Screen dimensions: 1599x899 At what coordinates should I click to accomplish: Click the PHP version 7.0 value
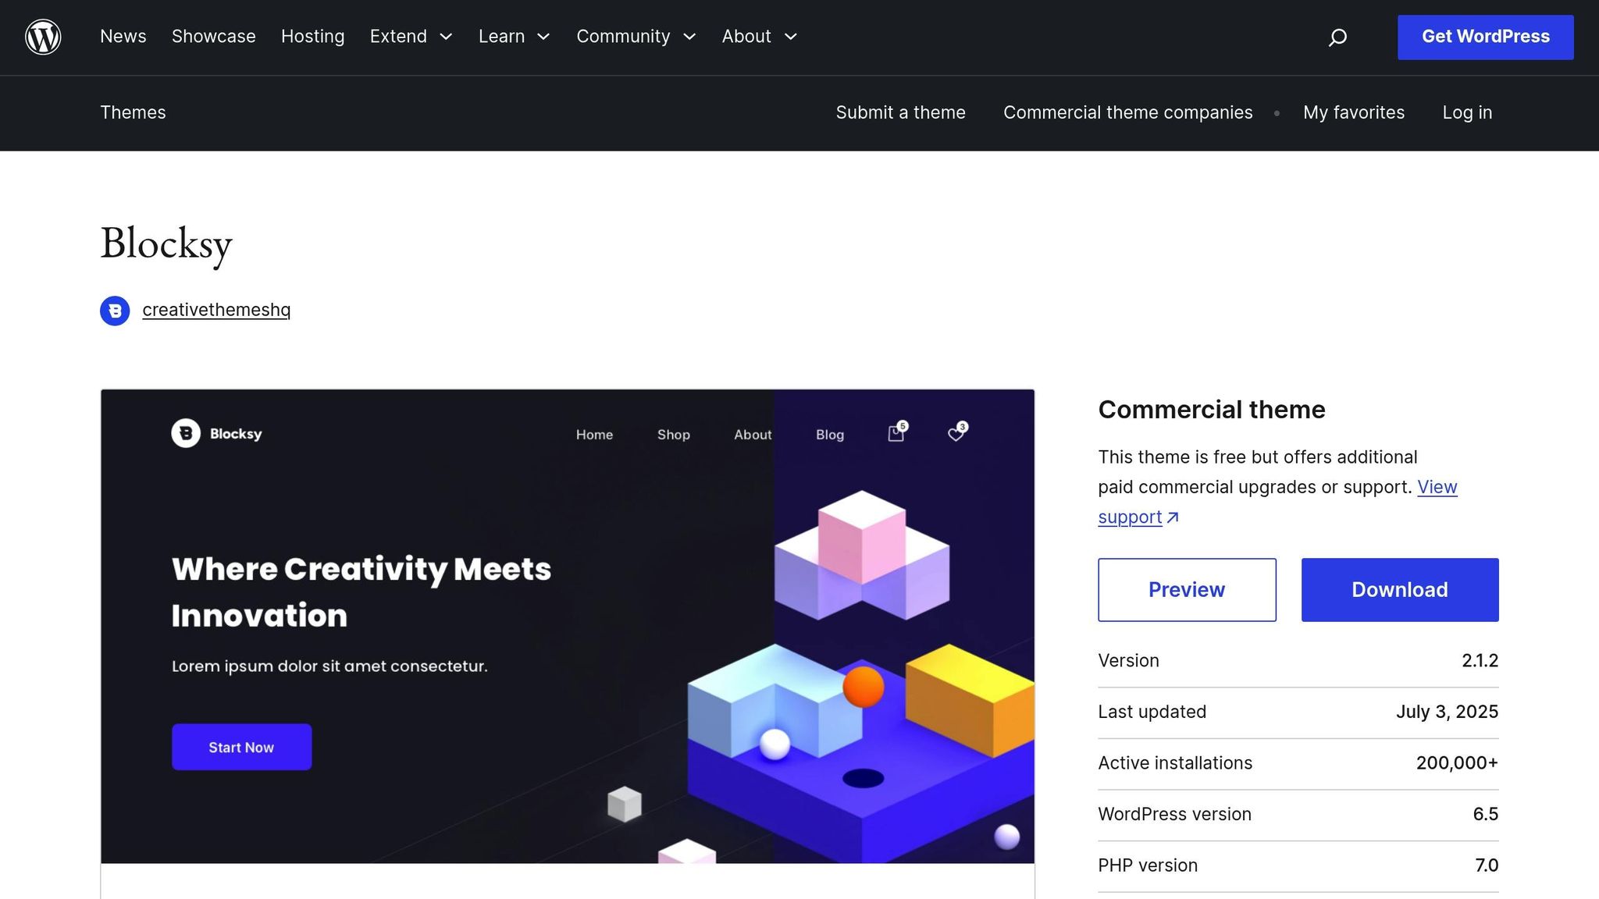coord(1487,865)
